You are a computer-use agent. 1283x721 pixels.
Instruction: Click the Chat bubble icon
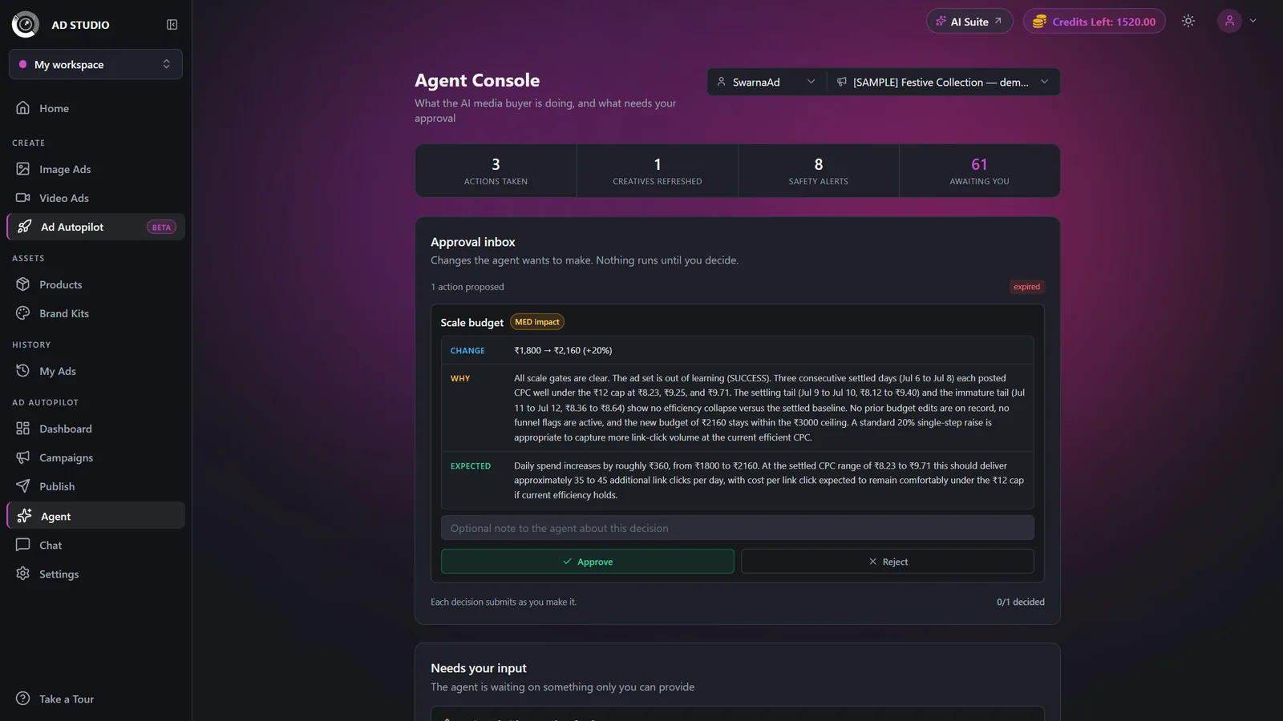click(x=23, y=545)
